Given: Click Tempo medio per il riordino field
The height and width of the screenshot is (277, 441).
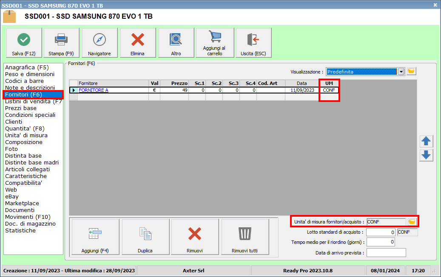Looking at the screenshot, I should pos(381,242).
